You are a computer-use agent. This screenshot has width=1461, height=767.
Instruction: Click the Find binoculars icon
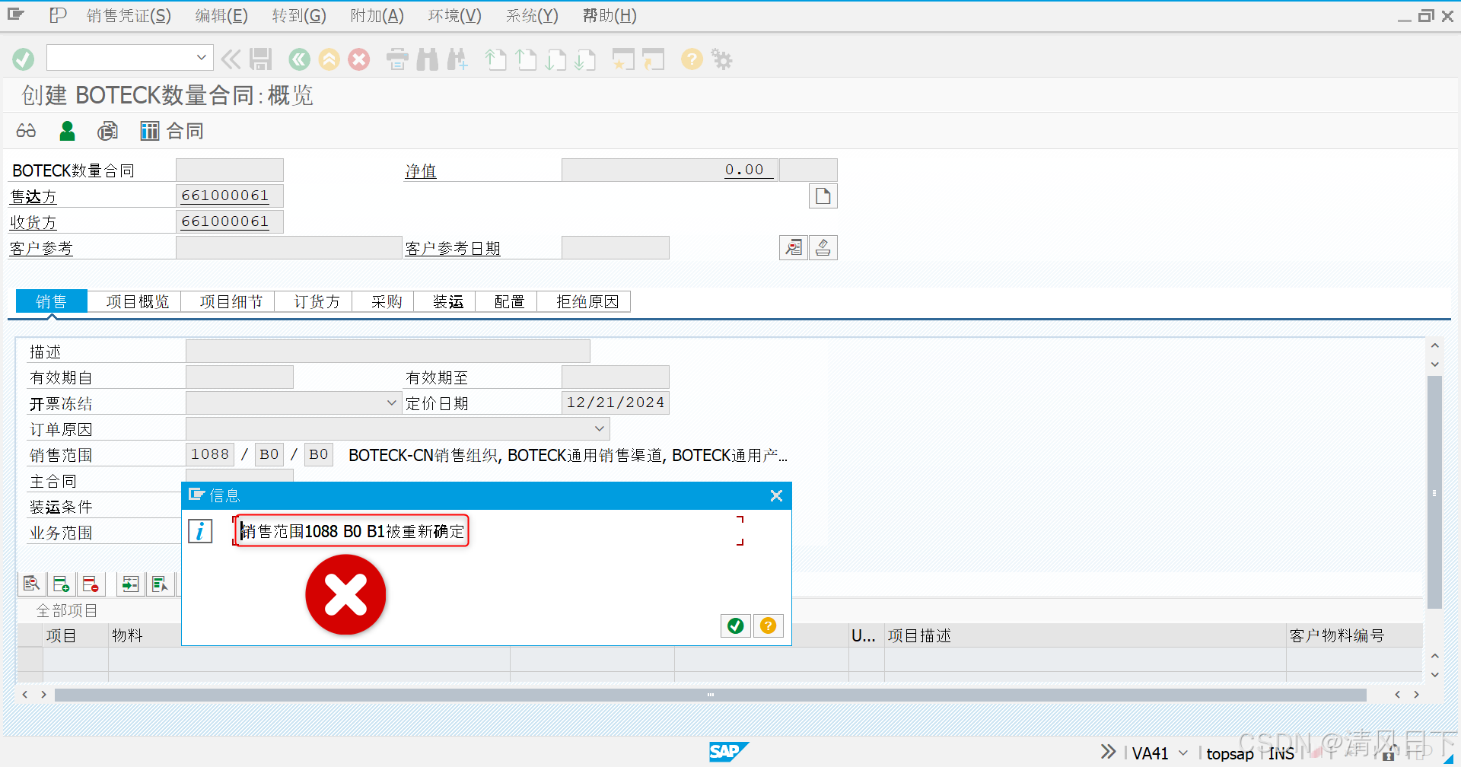[428, 59]
